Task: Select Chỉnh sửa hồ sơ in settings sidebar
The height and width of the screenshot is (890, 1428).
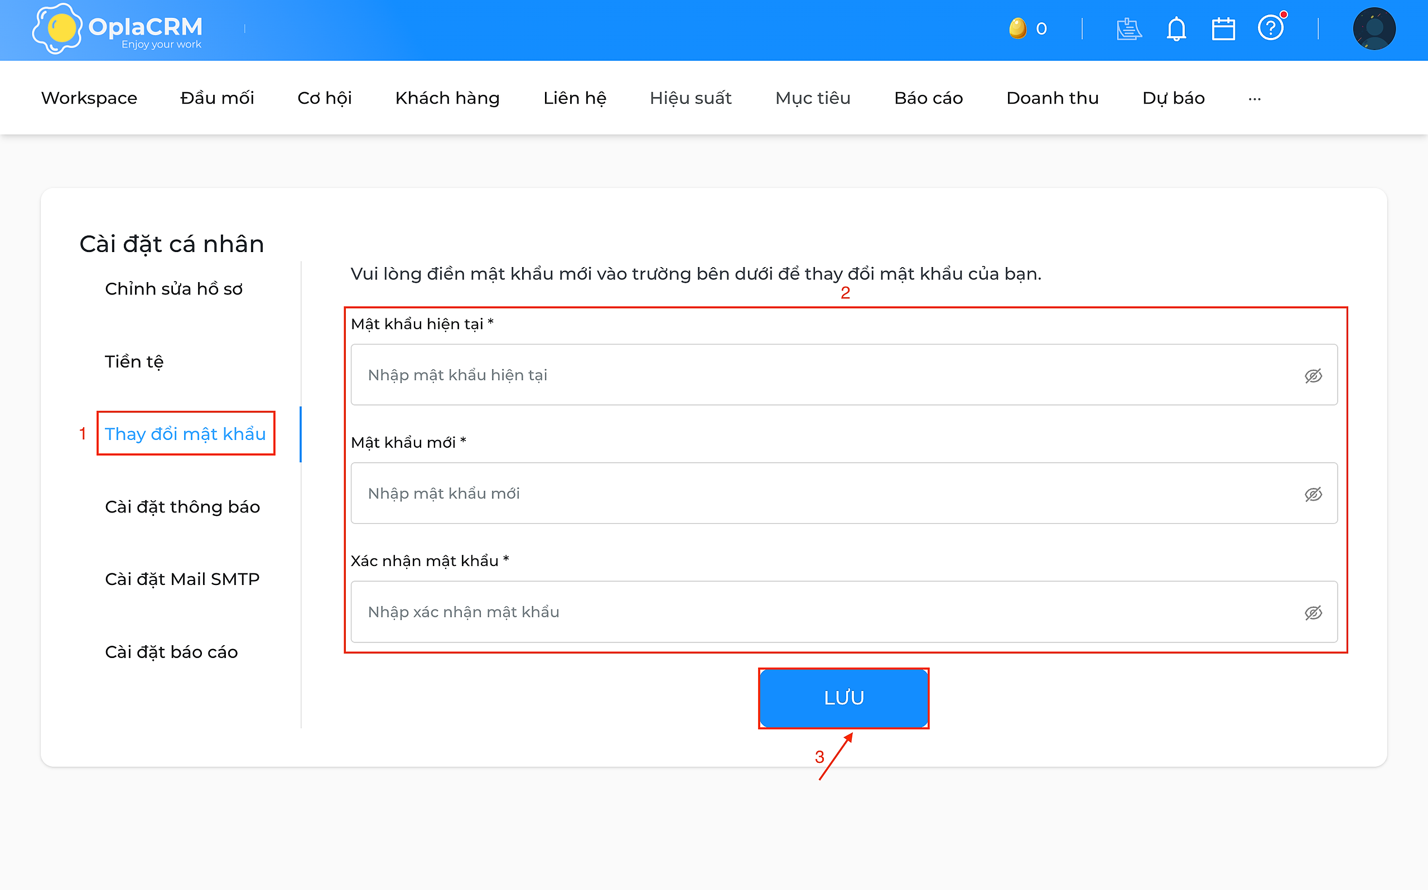Action: [x=173, y=289]
